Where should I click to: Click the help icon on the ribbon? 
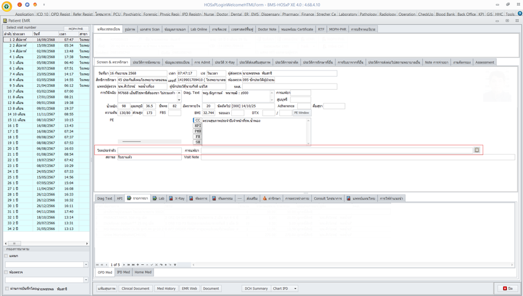pos(520,14)
